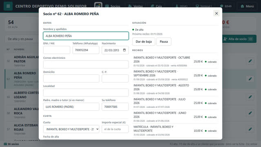Click the pencil edit icon for Alejandro Roca row
This screenshot has width=261, height=147.
point(250,113)
